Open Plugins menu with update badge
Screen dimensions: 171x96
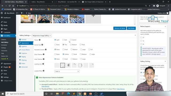coord(6,67)
